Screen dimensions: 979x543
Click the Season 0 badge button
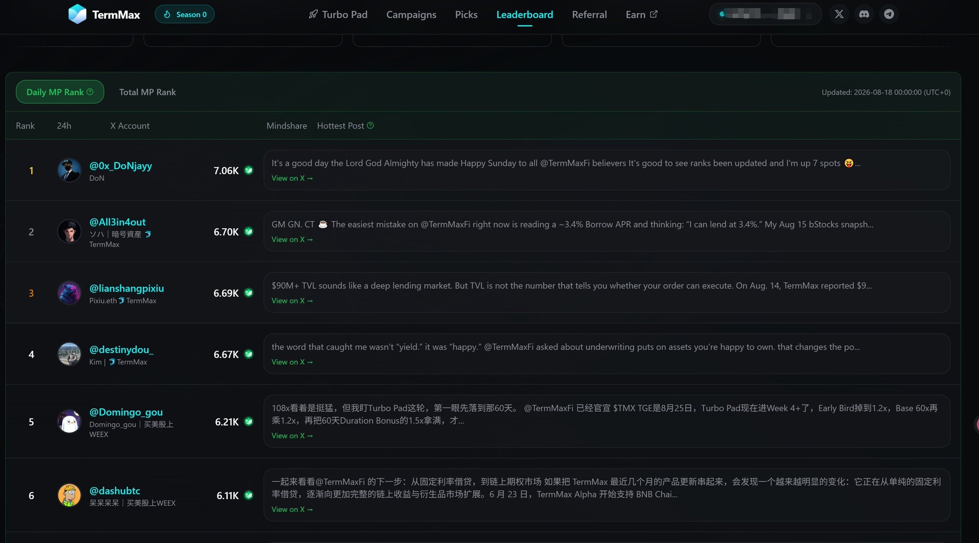click(x=185, y=14)
